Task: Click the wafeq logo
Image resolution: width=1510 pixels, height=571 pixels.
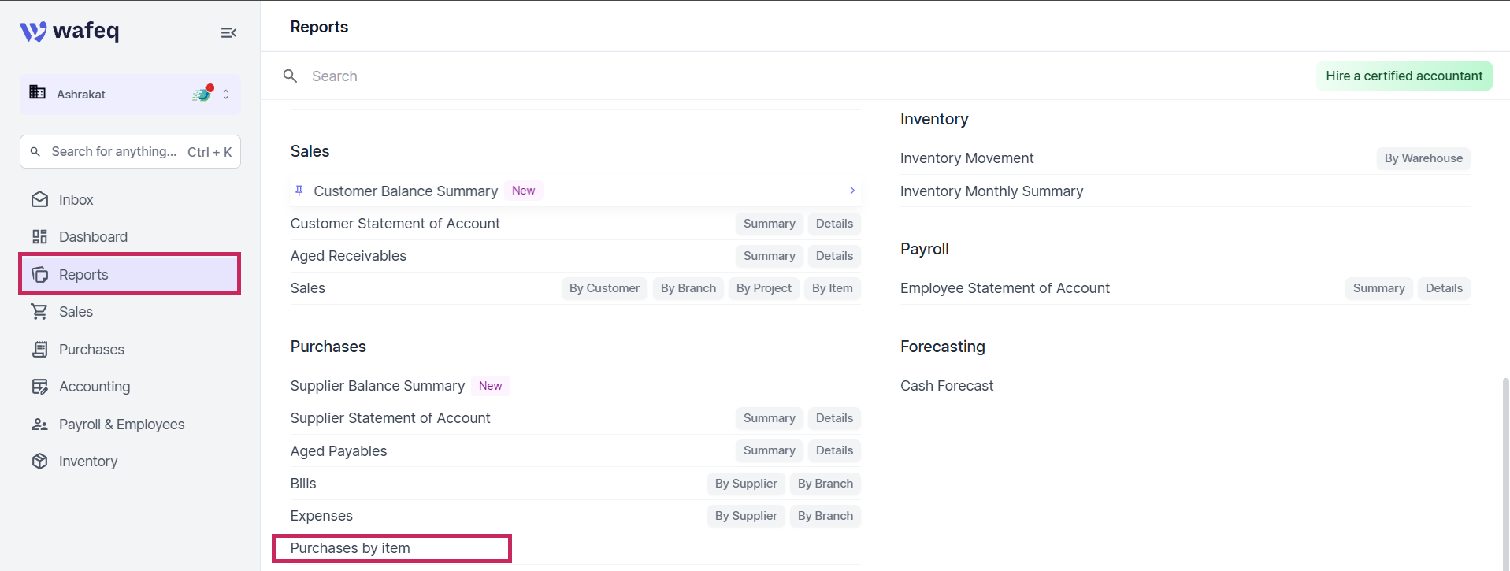Action: click(x=69, y=32)
